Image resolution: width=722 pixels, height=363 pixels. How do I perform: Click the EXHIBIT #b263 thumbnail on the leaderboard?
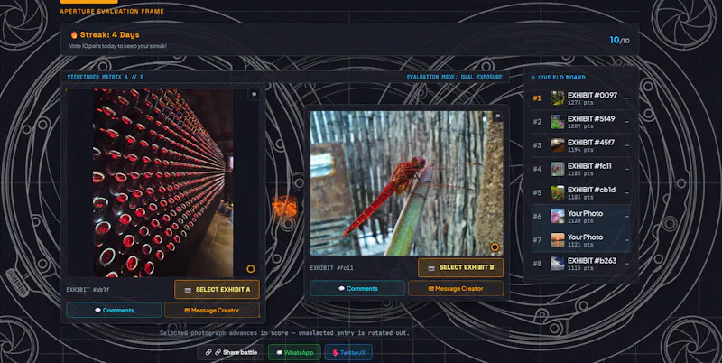coord(557,264)
